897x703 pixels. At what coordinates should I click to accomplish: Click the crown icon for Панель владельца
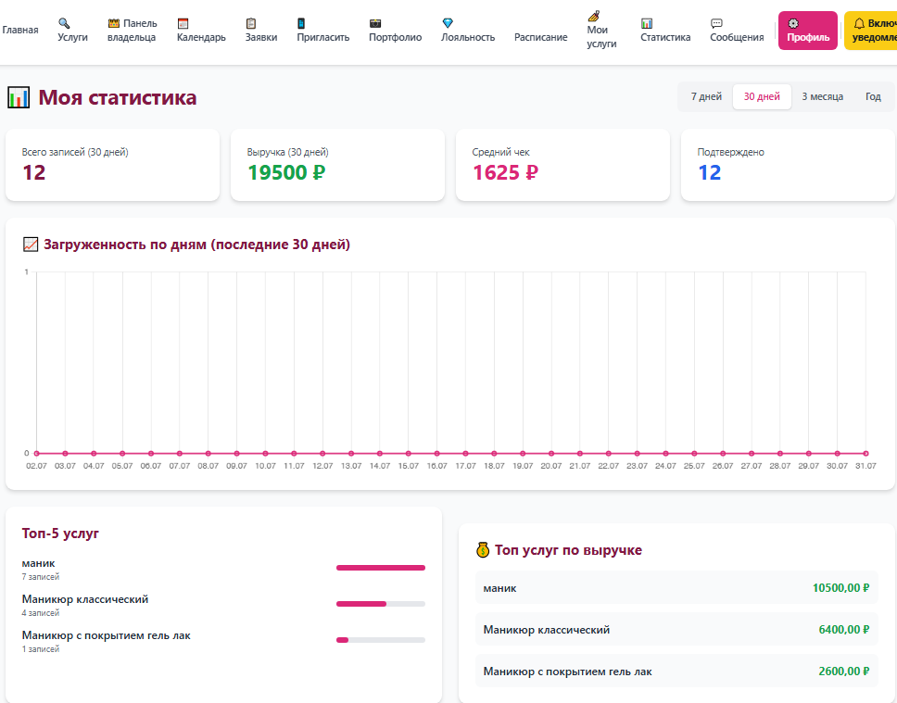pyautogui.click(x=114, y=23)
